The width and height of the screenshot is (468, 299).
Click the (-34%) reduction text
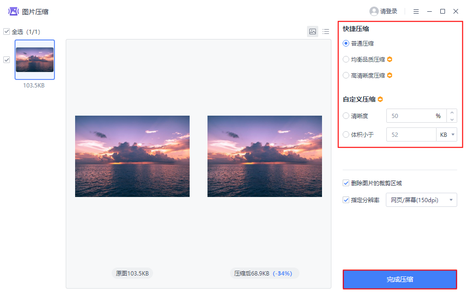(x=283, y=273)
